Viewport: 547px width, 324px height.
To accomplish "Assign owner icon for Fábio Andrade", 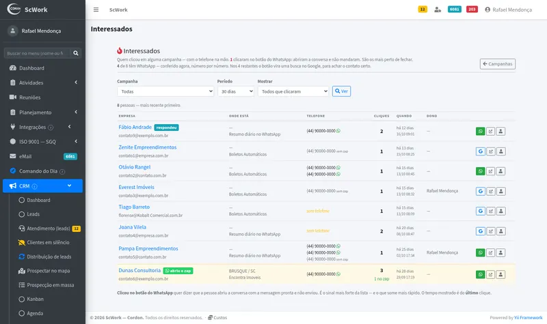I will point(501,131).
